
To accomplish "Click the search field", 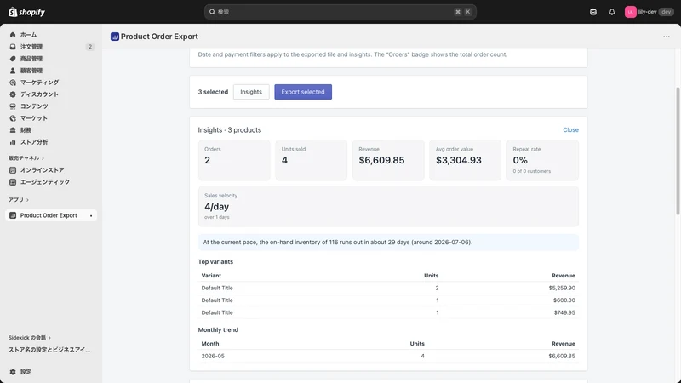I will [340, 12].
